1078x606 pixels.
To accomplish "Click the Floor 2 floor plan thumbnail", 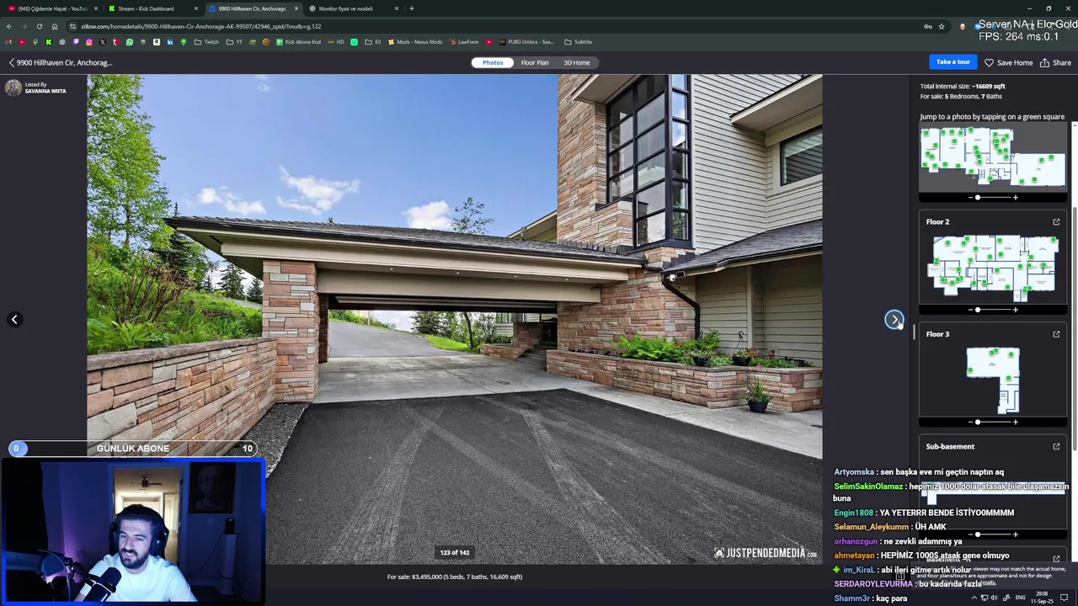I will [x=993, y=268].
